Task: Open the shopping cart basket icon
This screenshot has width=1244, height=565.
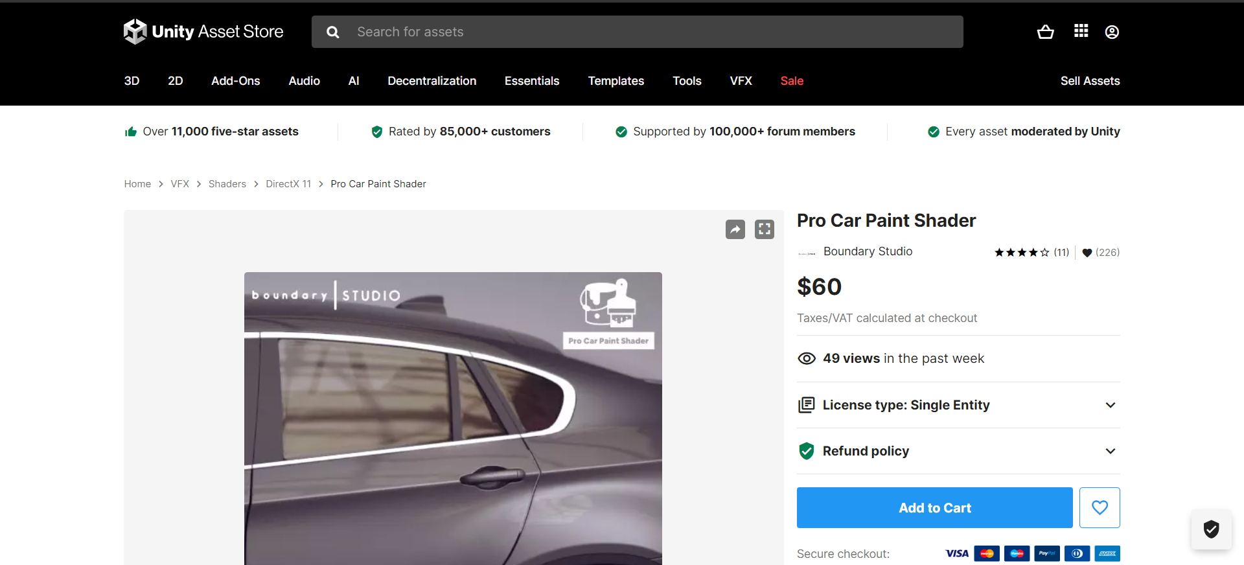Action: 1045,32
